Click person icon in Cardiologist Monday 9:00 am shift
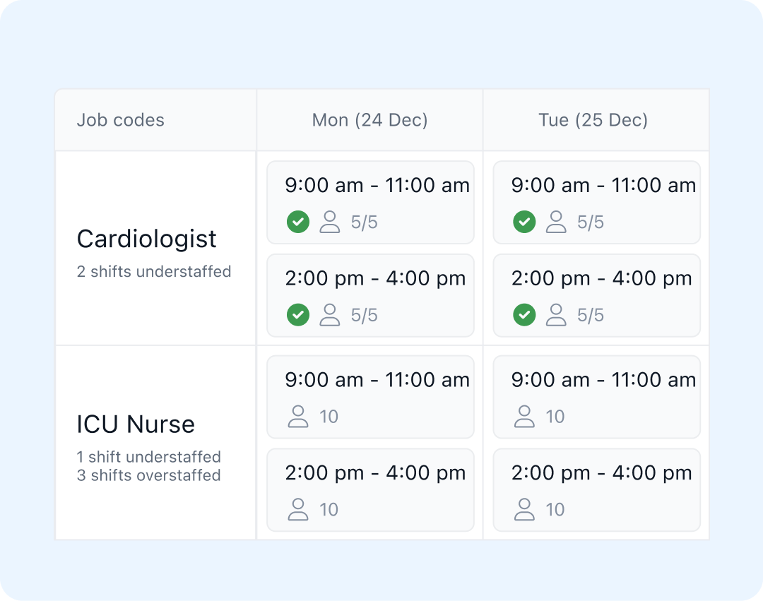 [x=329, y=222]
